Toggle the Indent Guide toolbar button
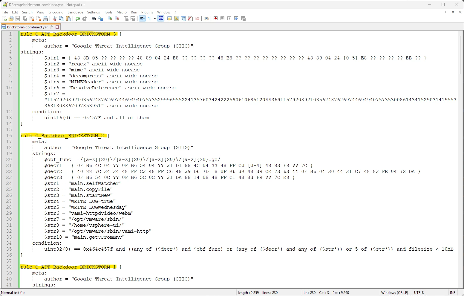 (161, 19)
